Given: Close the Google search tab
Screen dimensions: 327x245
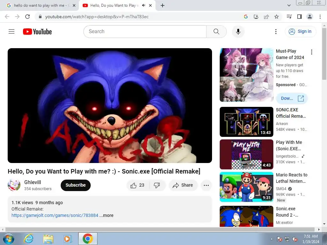Looking at the screenshot, I should point(74,6).
